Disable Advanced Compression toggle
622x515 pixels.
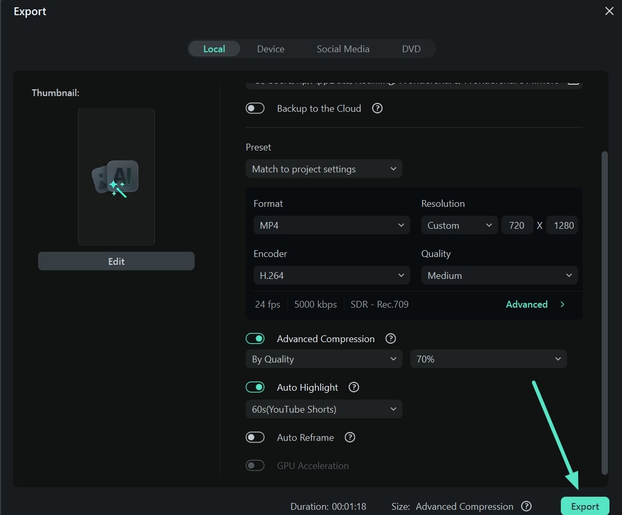(x=255, y=338)
